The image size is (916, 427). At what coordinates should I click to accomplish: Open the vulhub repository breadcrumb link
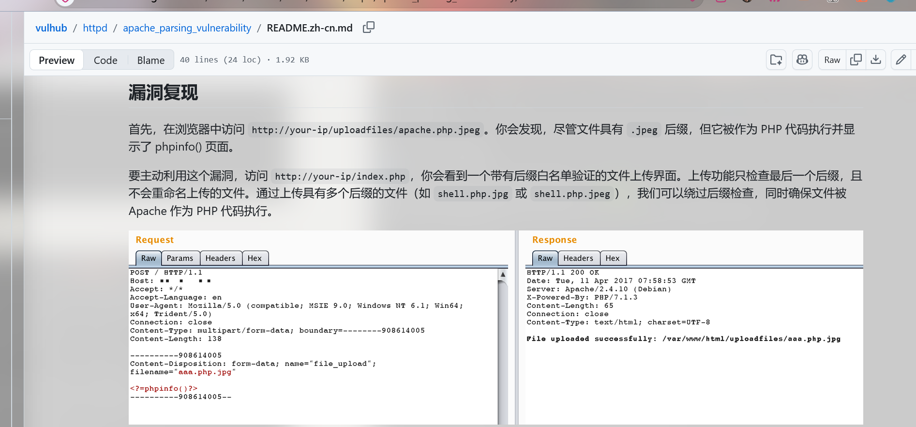point(51,28)
